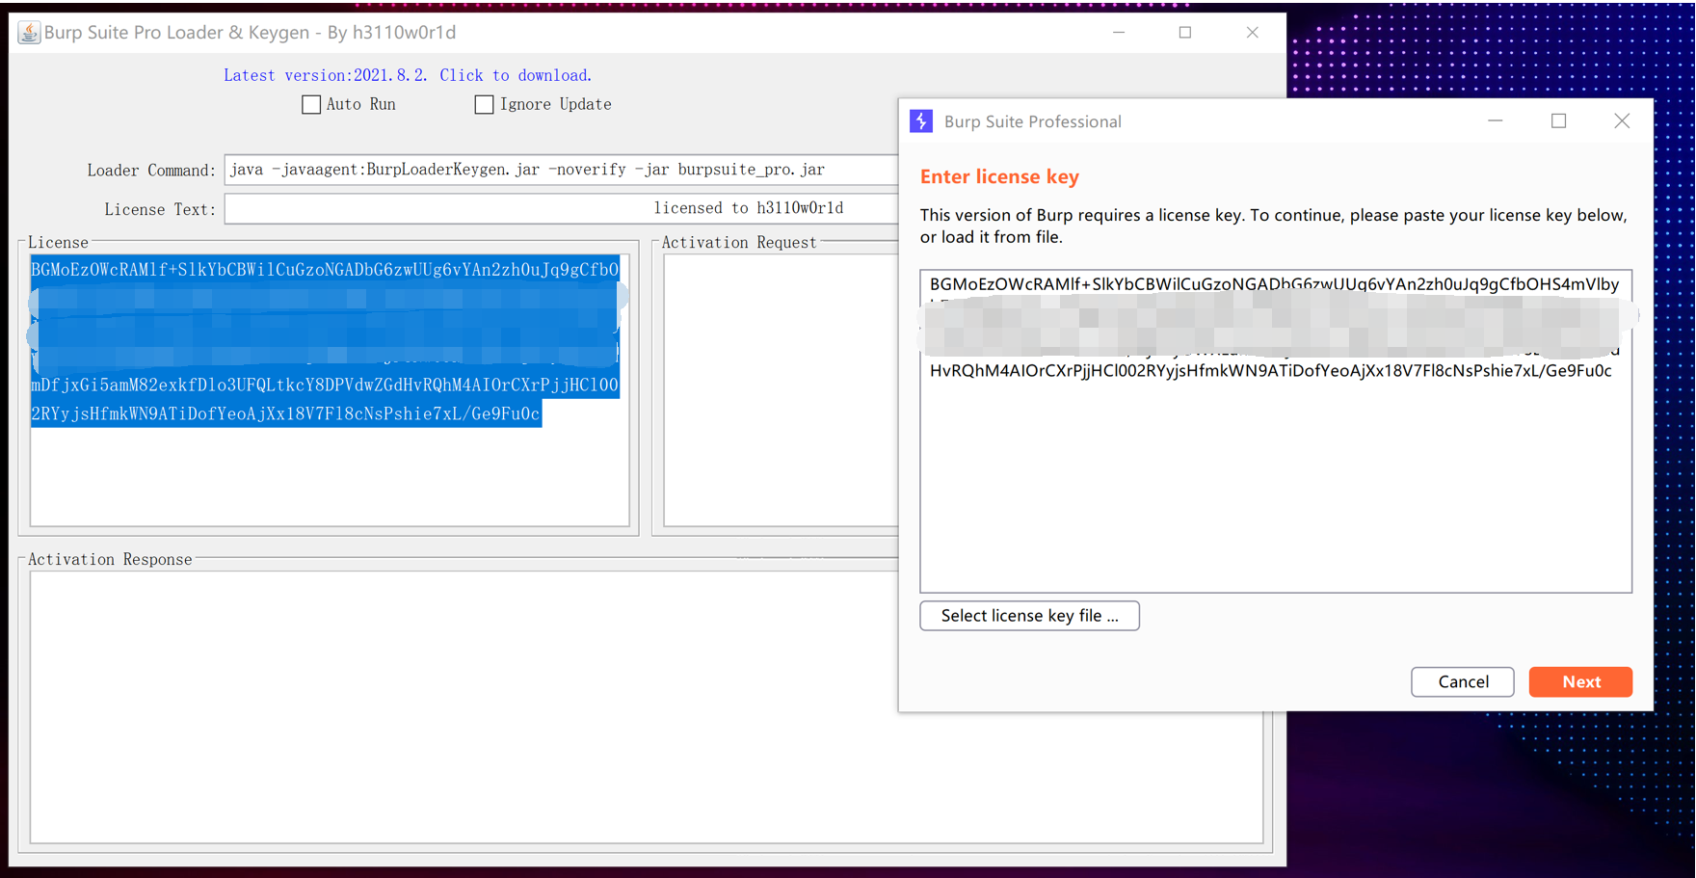Click the Loader Command text field

(562, 170)
